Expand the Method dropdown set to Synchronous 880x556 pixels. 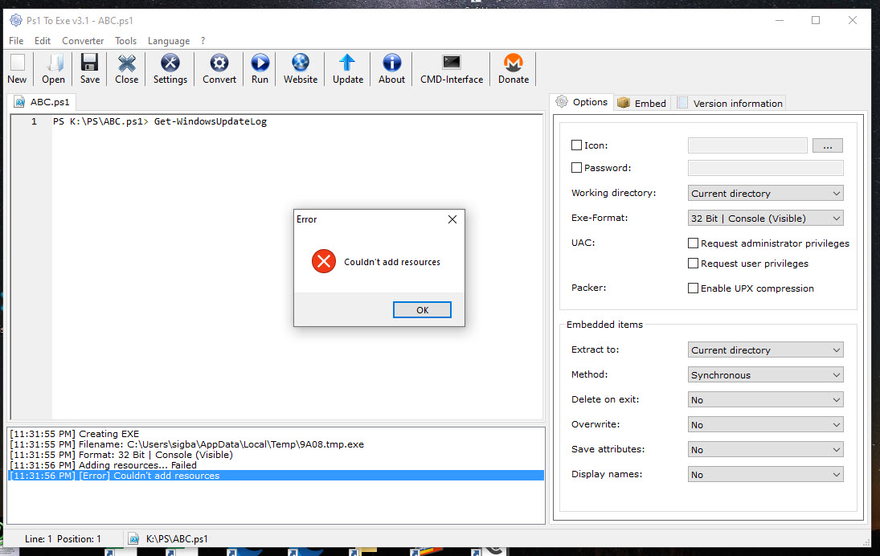point(766,375)
